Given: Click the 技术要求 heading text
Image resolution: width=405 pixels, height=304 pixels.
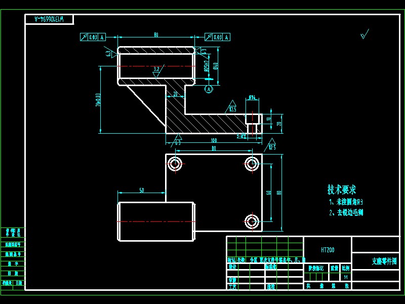Looking at the screenshot, I should [x=341, y=189].
